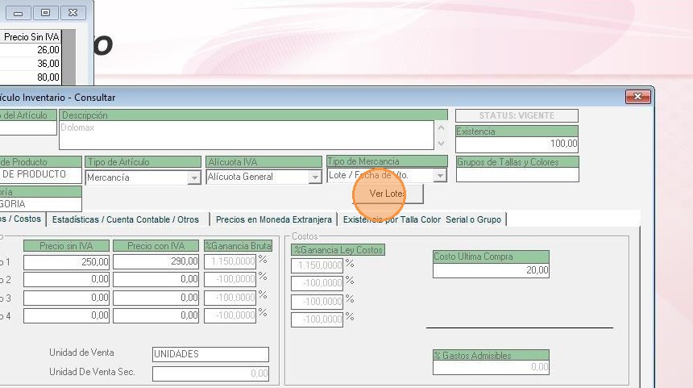Viewport: 693px width, 388px height.
Task: Click 80,00 in background window price list
Action: [48, 77]
